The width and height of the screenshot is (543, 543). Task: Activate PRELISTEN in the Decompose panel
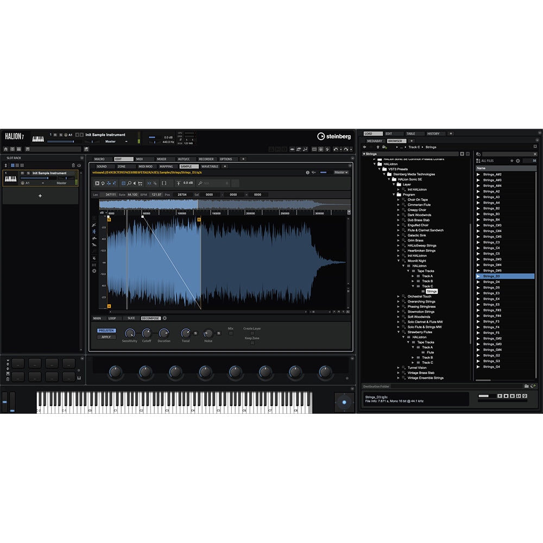[x=106, y=330]
